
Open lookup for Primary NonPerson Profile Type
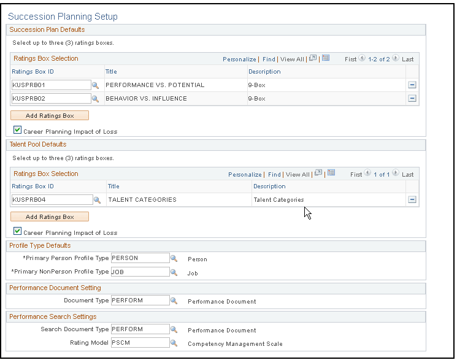(174, 272)
